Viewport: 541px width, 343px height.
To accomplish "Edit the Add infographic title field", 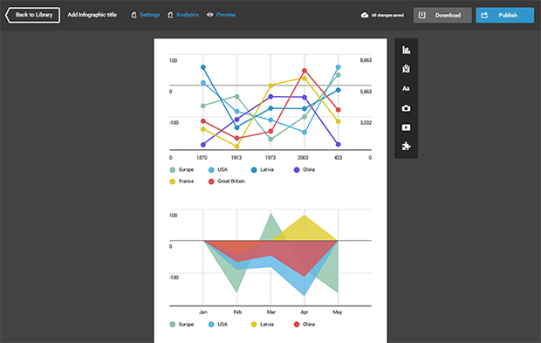I will tap(92, 15).
